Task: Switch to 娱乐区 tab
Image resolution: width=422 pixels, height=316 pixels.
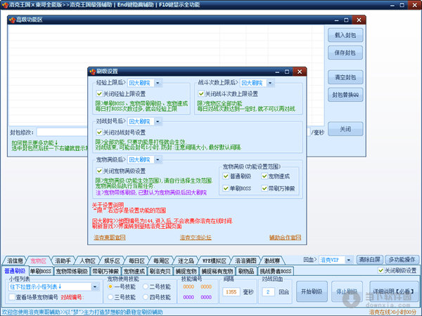Action: (x=112, y=261)
